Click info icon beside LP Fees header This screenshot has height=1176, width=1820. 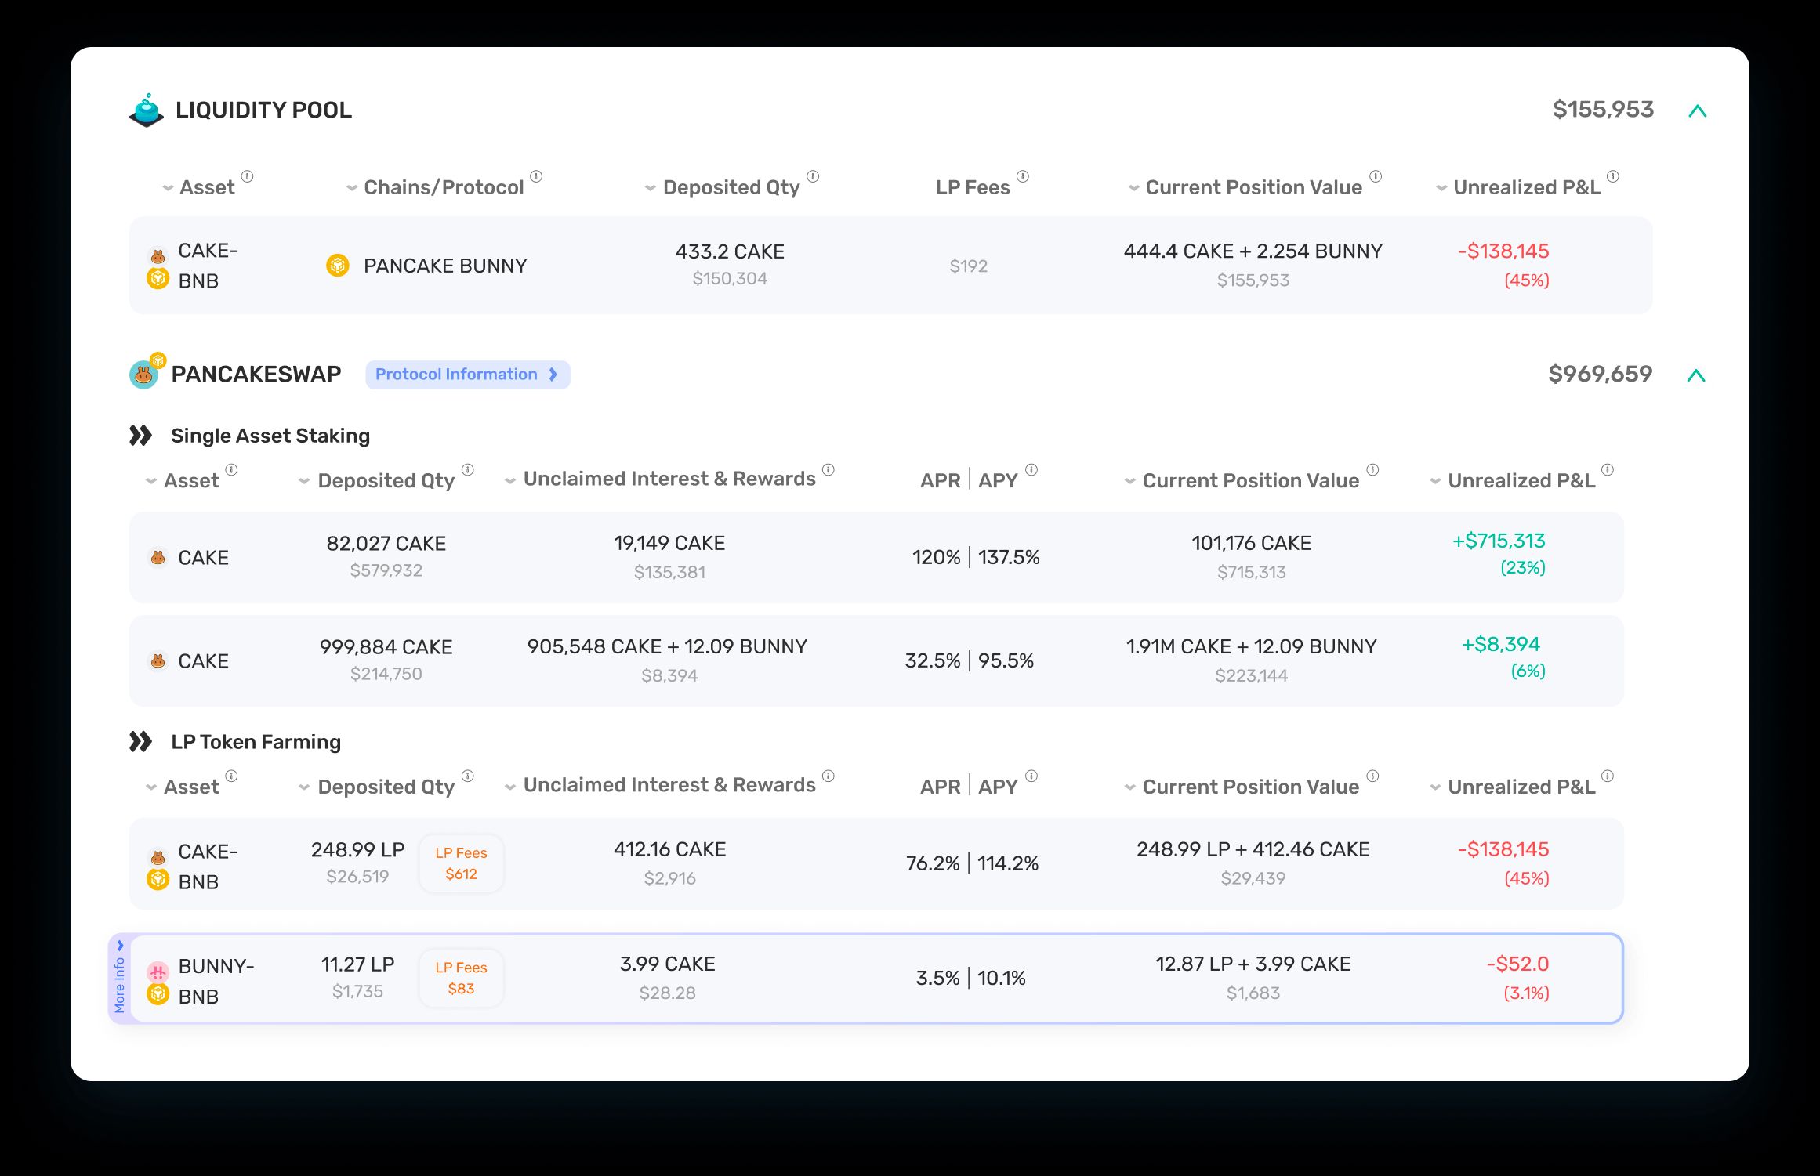(x=1023, y=176)
